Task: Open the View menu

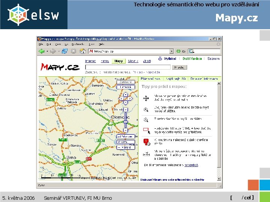Action: (x=58, y=44)
